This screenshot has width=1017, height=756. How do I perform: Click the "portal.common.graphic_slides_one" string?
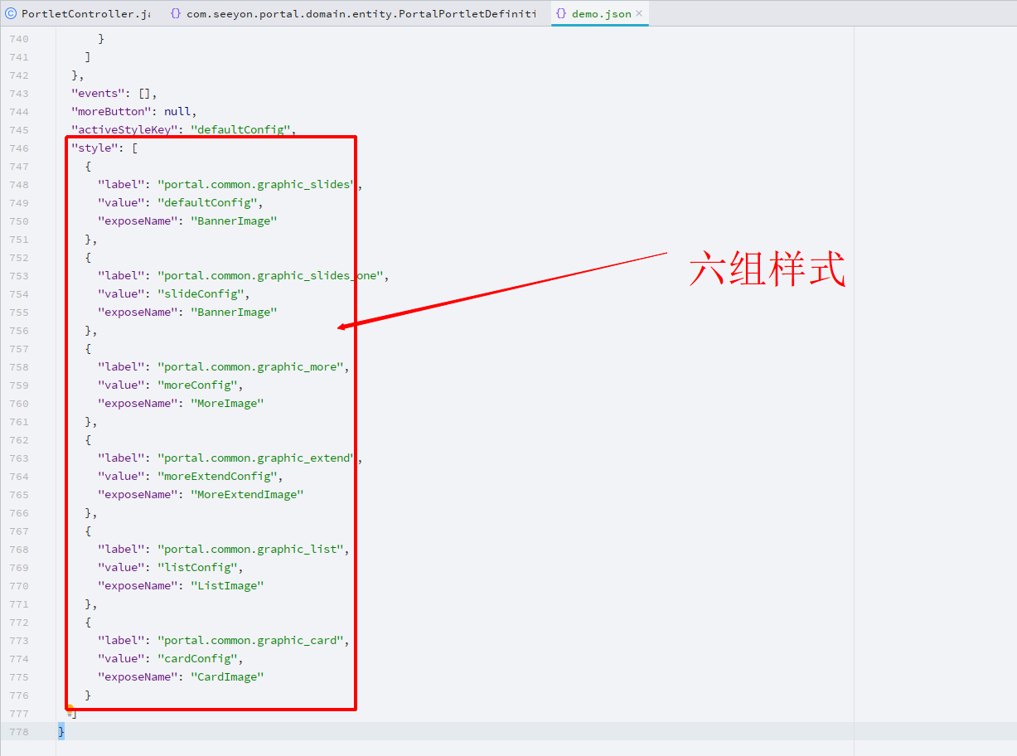[270, 276]
